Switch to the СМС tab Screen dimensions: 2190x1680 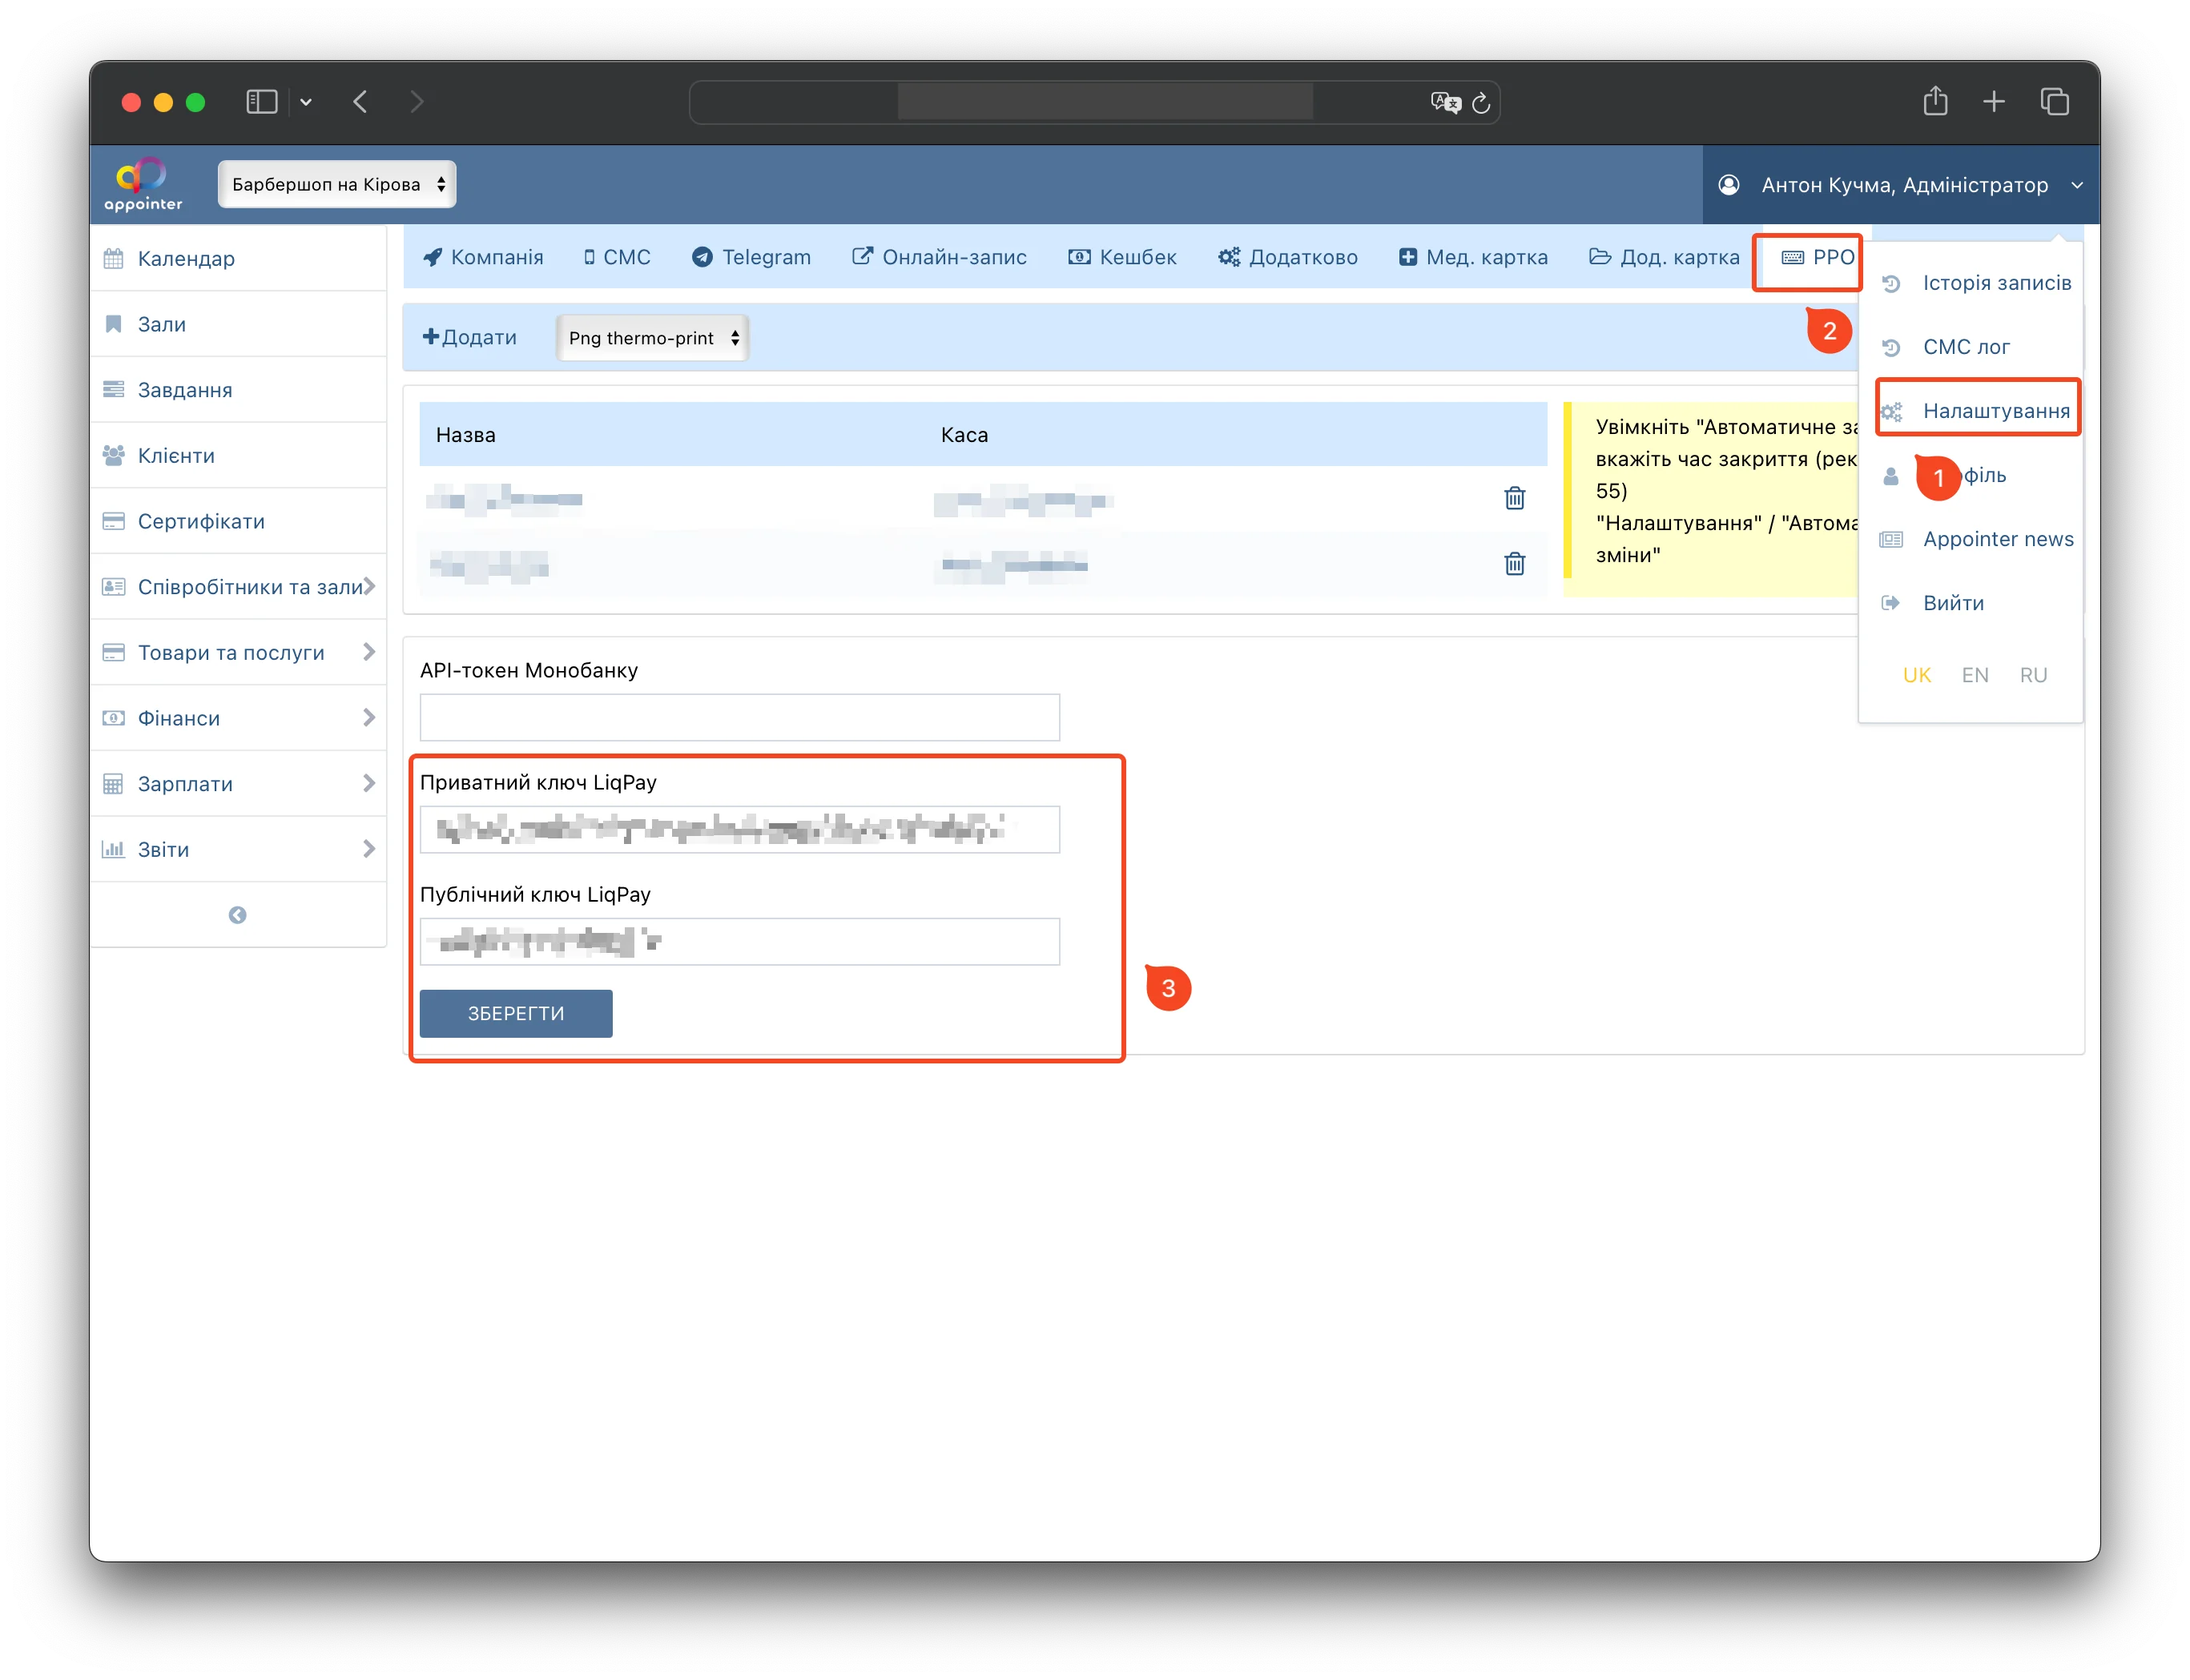coord(616,257)
